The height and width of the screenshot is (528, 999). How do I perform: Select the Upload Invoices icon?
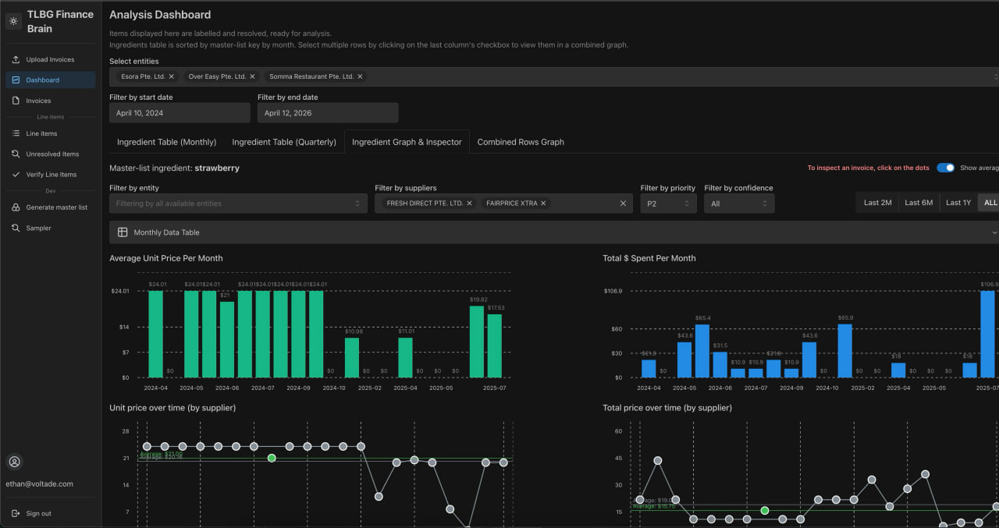[17, 58]
